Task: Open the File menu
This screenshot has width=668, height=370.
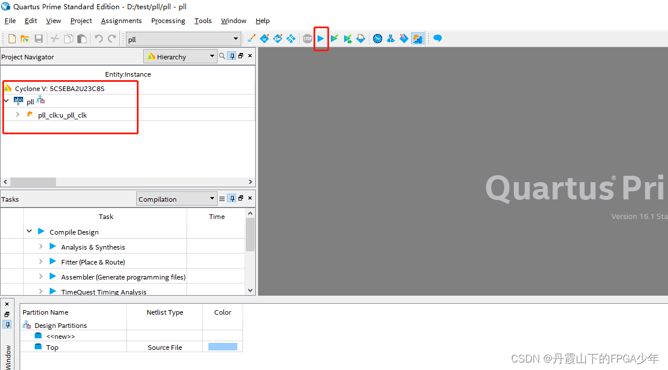Action: pyautogui.click(x=10, y=21)
